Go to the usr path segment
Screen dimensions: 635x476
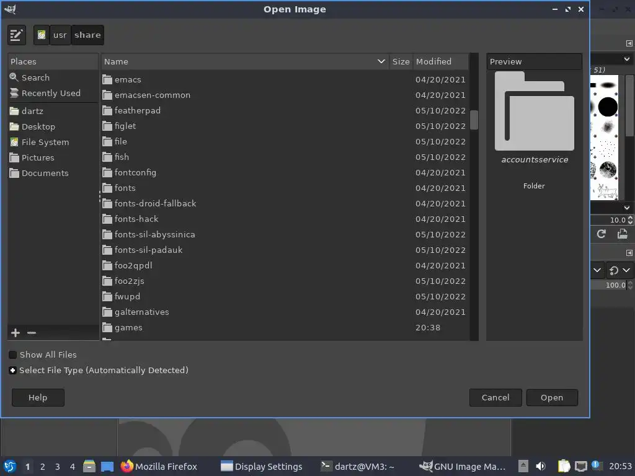point(60,35)
